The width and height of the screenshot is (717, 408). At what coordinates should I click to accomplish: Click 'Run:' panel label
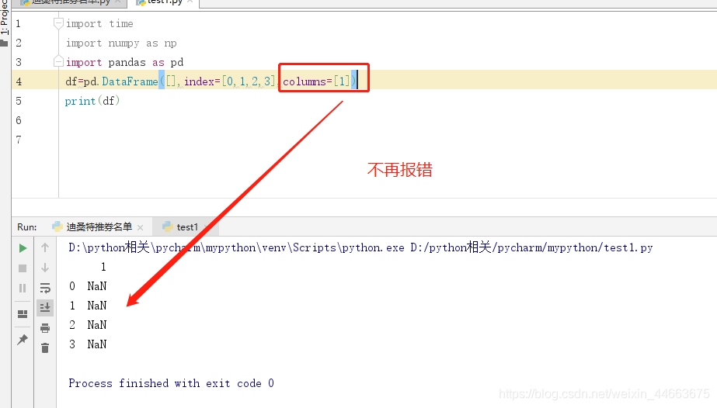tap(27, 226)
